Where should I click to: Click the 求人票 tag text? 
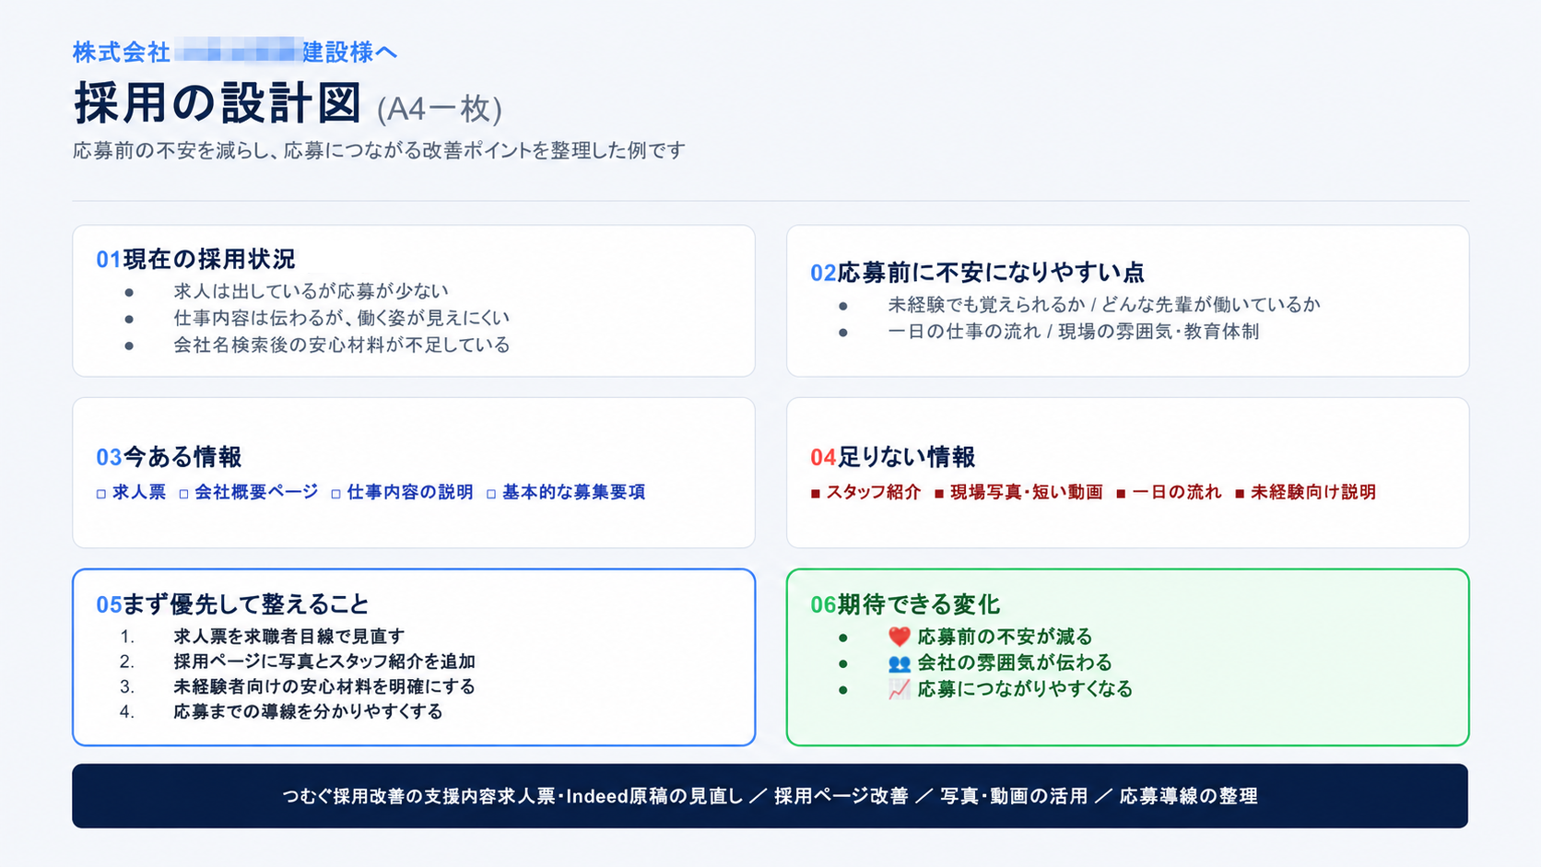point(139,493)
